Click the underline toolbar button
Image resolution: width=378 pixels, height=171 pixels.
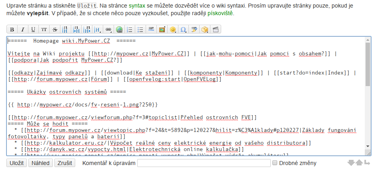33,29
